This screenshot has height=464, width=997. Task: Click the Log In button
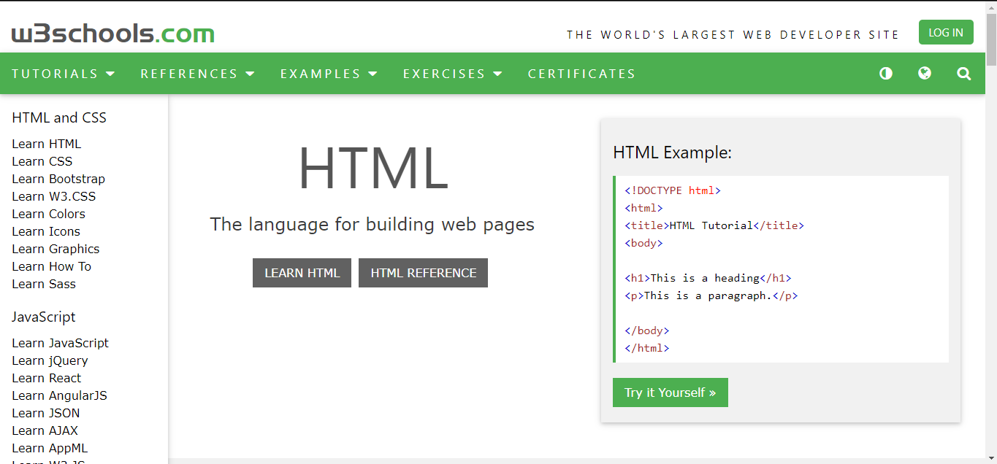946,32
